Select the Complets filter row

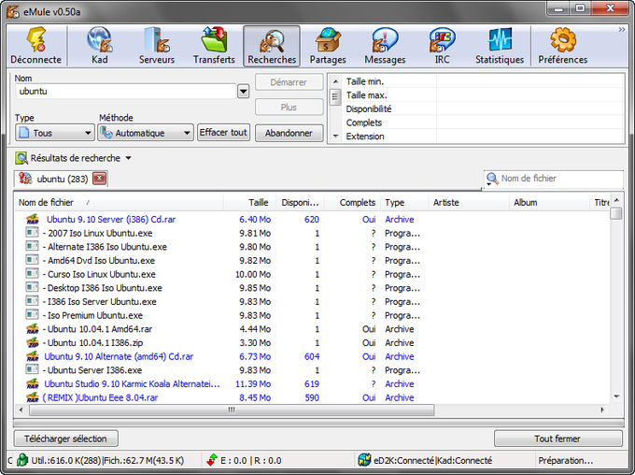click(x=482, y=122)
